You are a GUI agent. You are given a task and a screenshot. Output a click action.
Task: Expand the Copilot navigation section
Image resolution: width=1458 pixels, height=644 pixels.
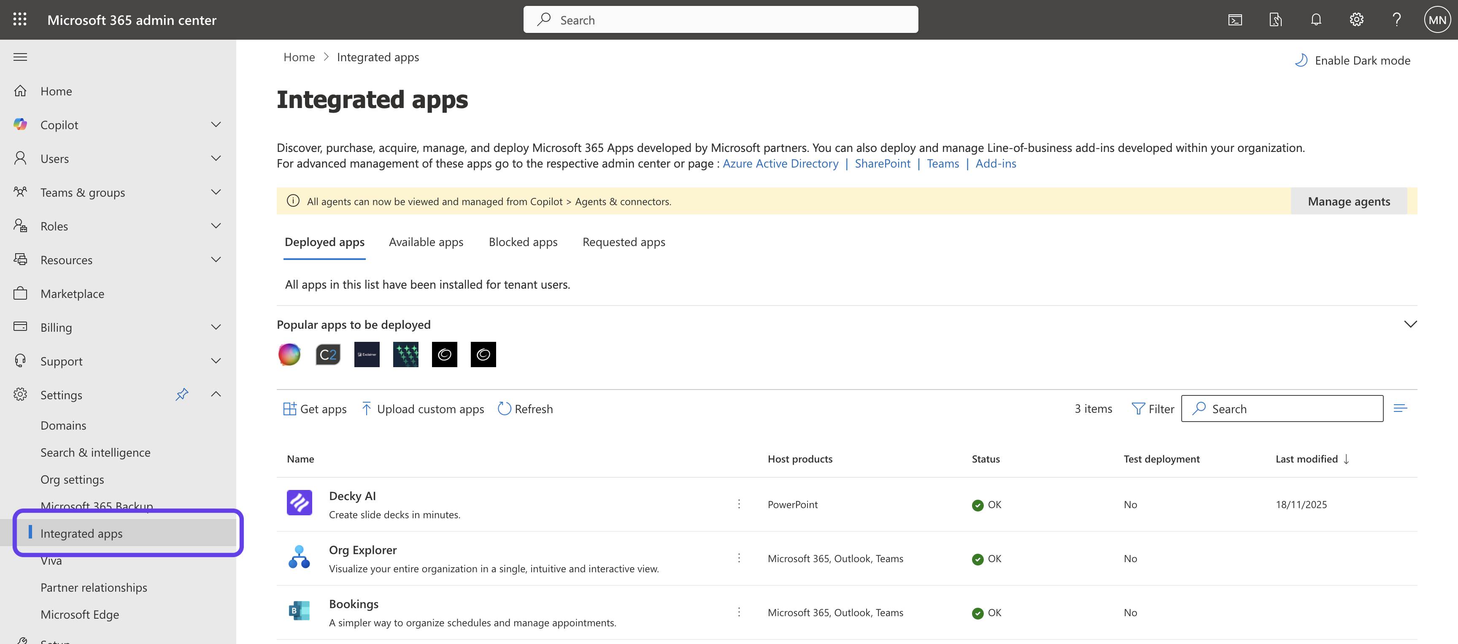click(x=216, y=124)
